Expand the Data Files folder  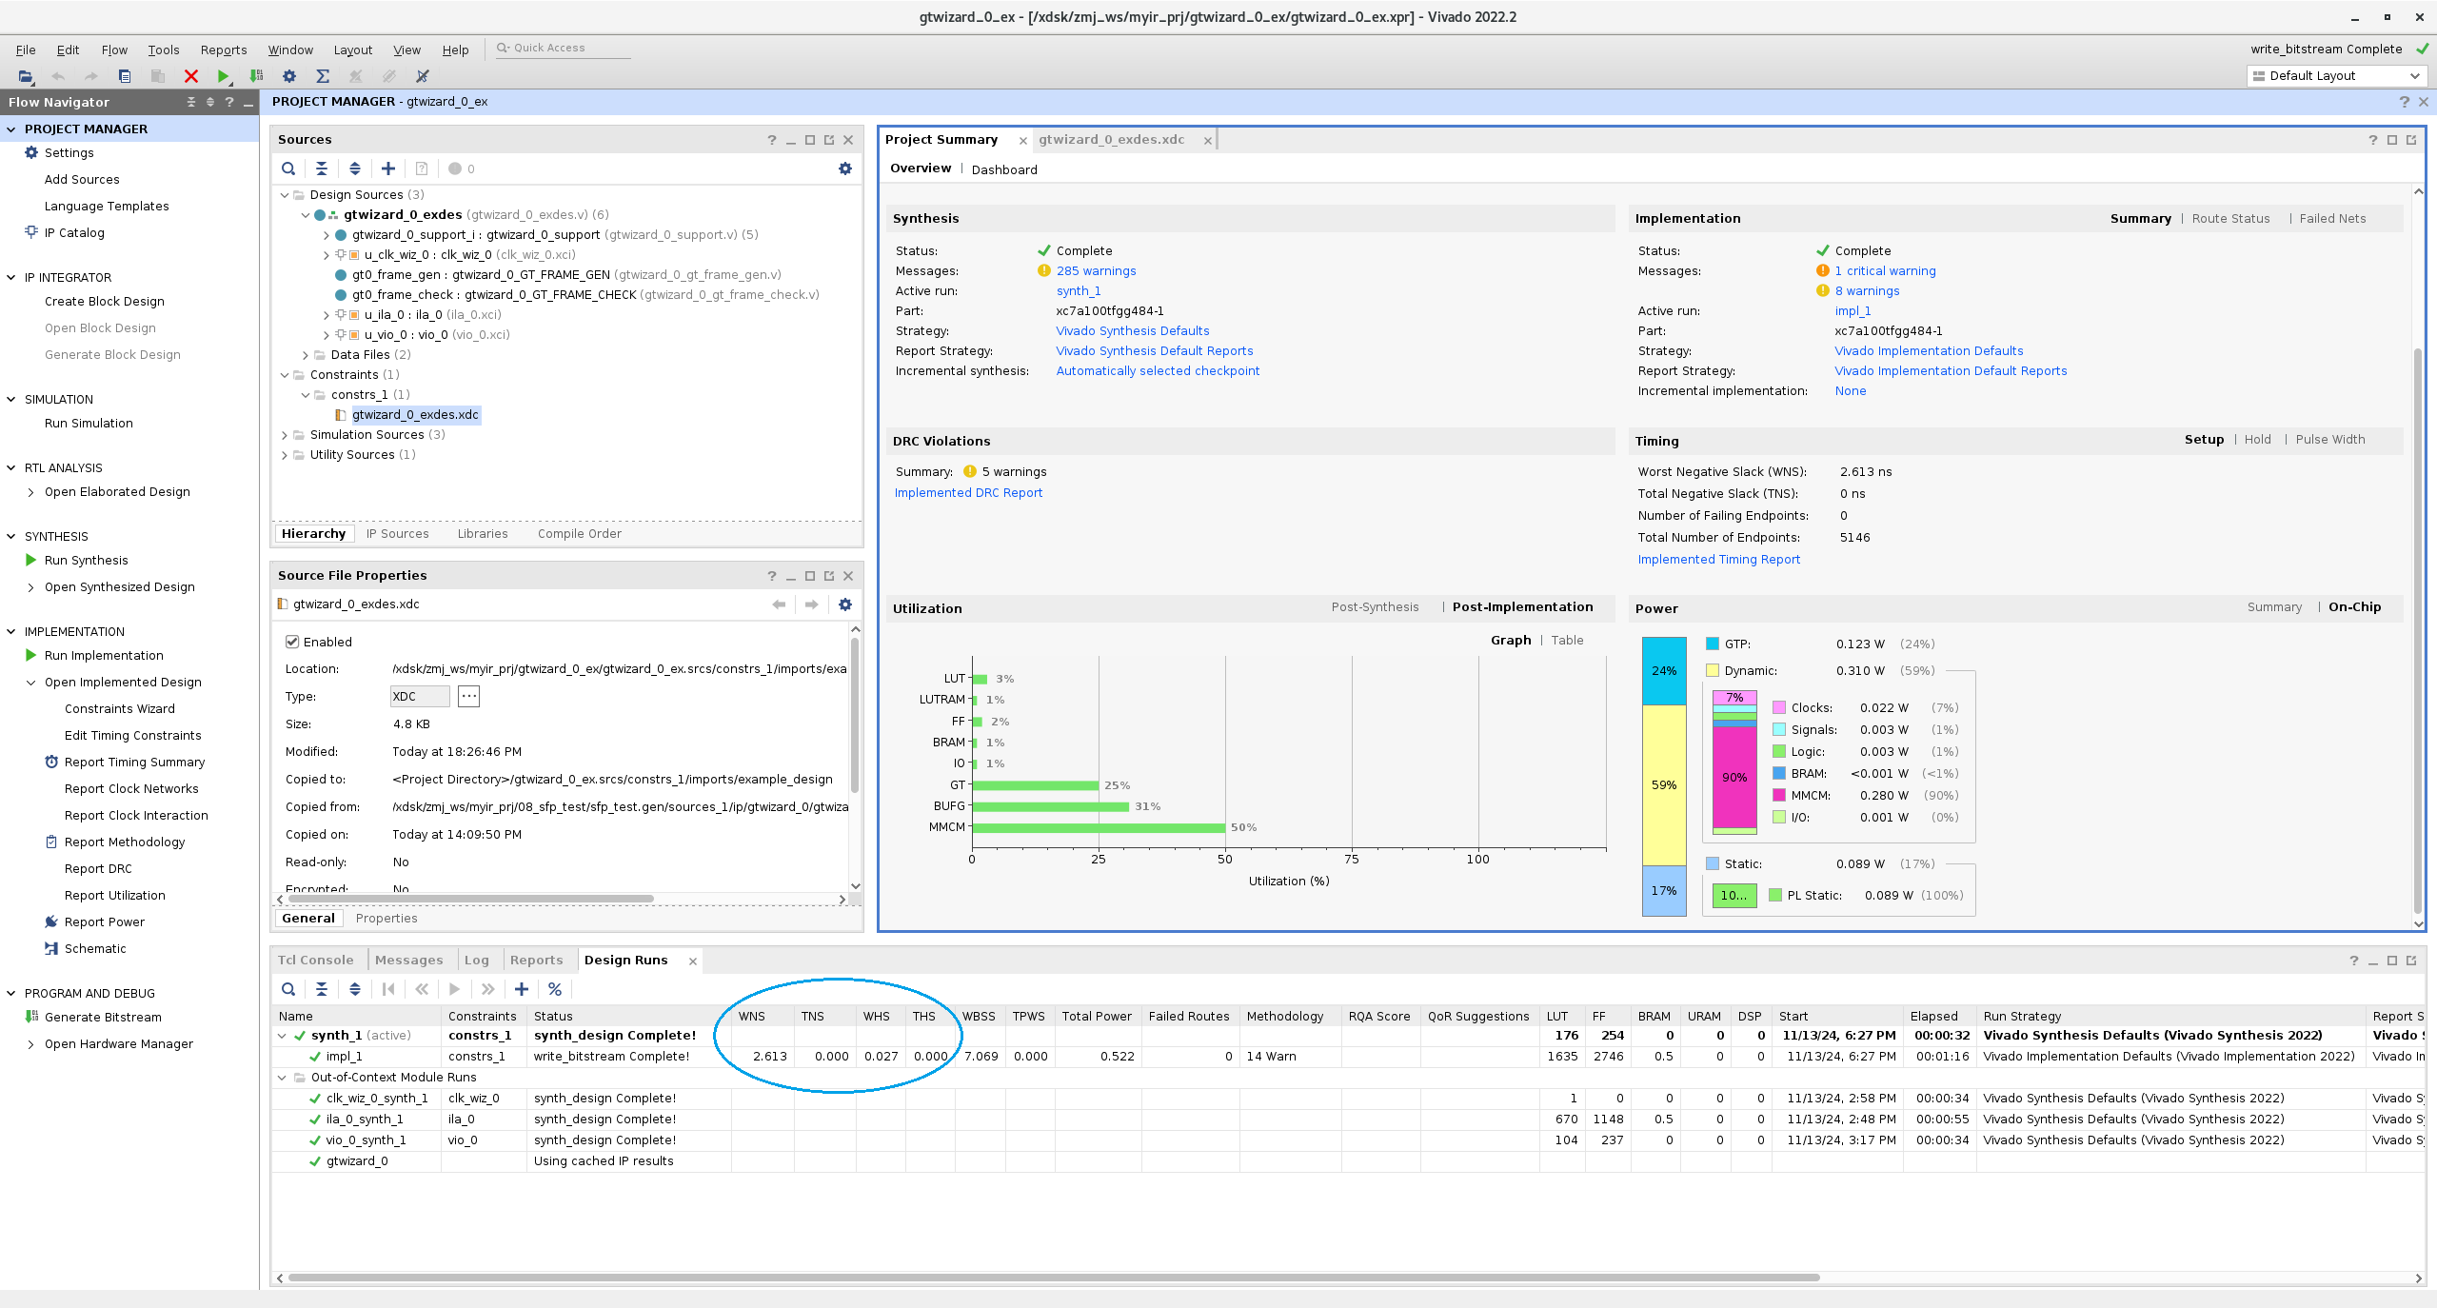coord(306,355)
